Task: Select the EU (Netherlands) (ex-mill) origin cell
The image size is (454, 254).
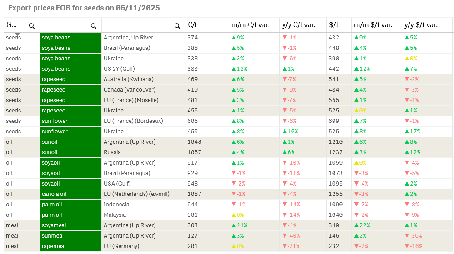Action: 136,194
